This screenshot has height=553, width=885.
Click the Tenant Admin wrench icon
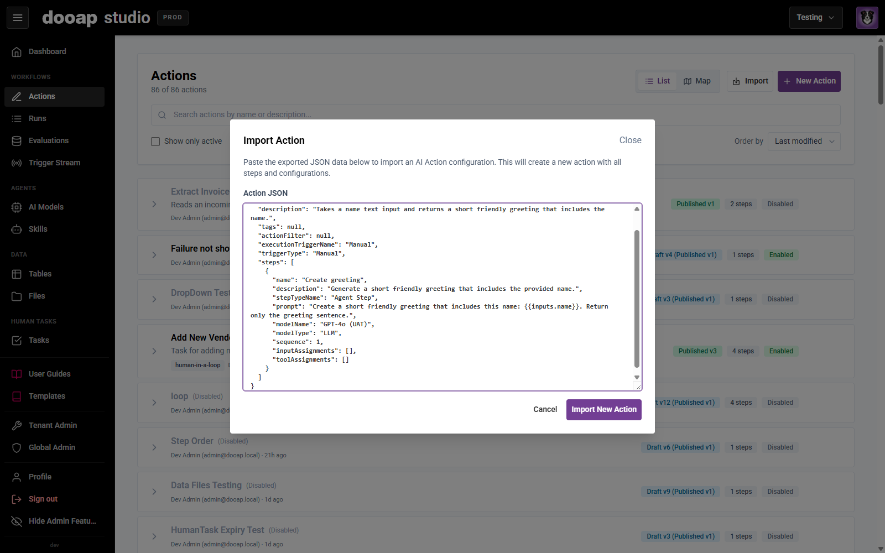click(x=17, y=425)
